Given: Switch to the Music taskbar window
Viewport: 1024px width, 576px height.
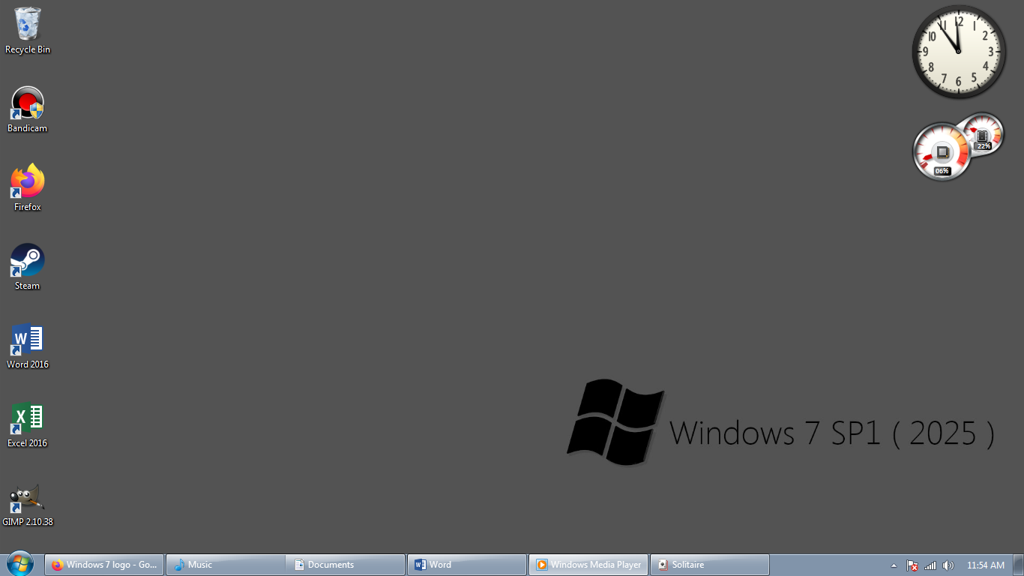Looking at the screenshot, I should point(226,565).
